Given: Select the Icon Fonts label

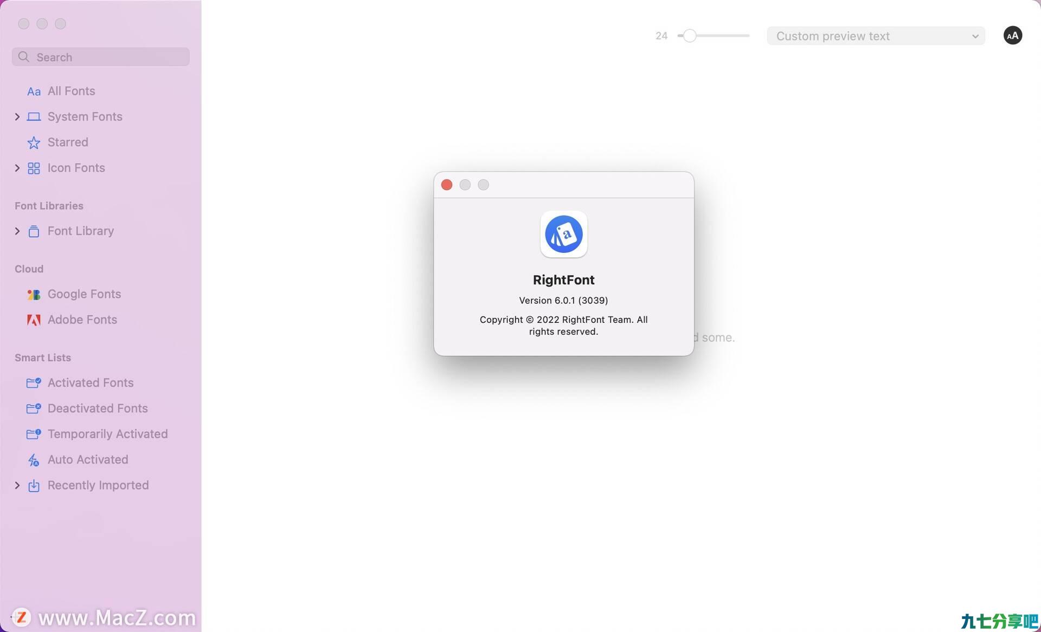Looking at the screenshot, I should tap(76, 168).
